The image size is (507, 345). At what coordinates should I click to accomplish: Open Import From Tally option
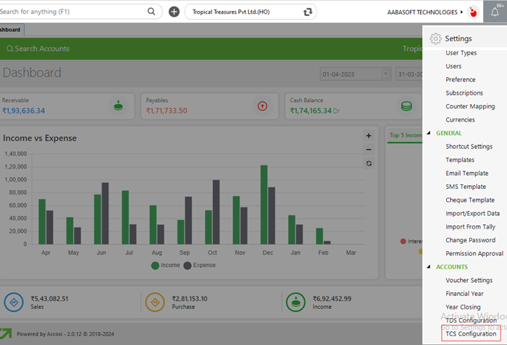pyautogui.click(x=470, y=227)
